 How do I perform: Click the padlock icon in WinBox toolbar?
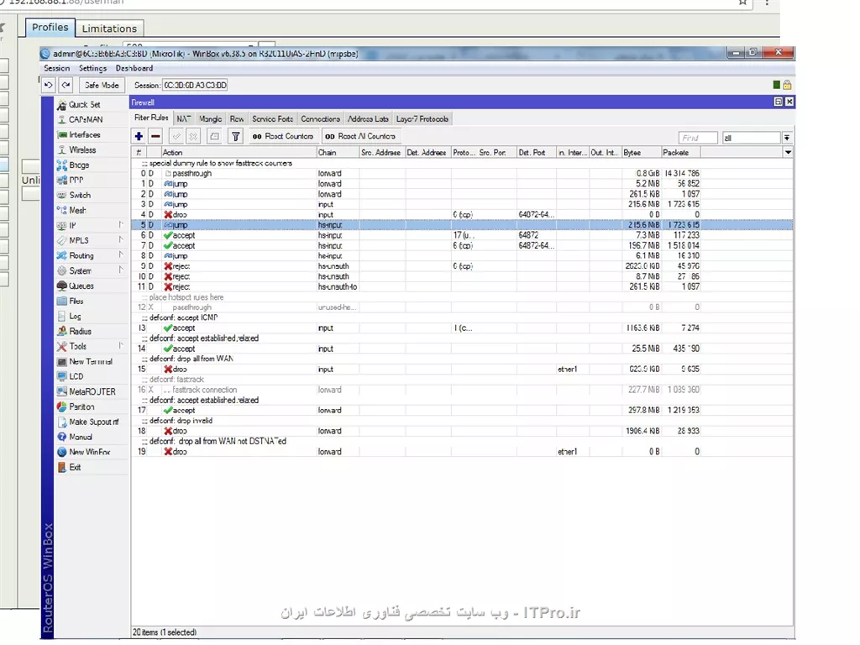(787, 85)
